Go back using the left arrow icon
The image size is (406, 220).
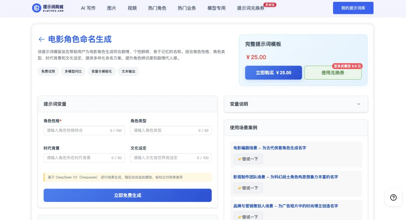[41, 39]
